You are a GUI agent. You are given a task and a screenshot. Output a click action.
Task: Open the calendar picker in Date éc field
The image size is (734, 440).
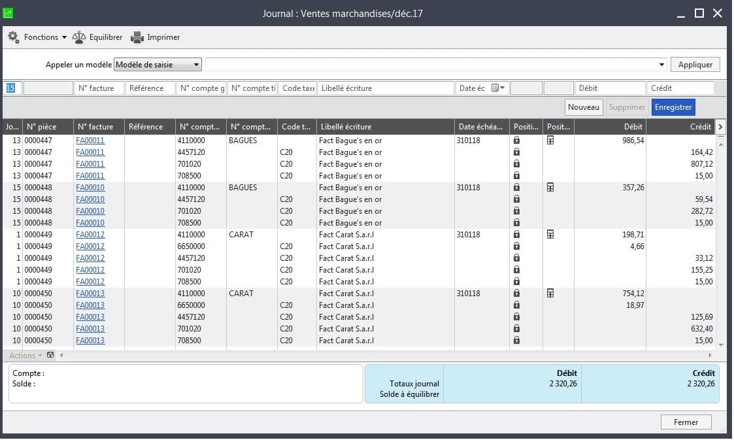pos(497,88)
